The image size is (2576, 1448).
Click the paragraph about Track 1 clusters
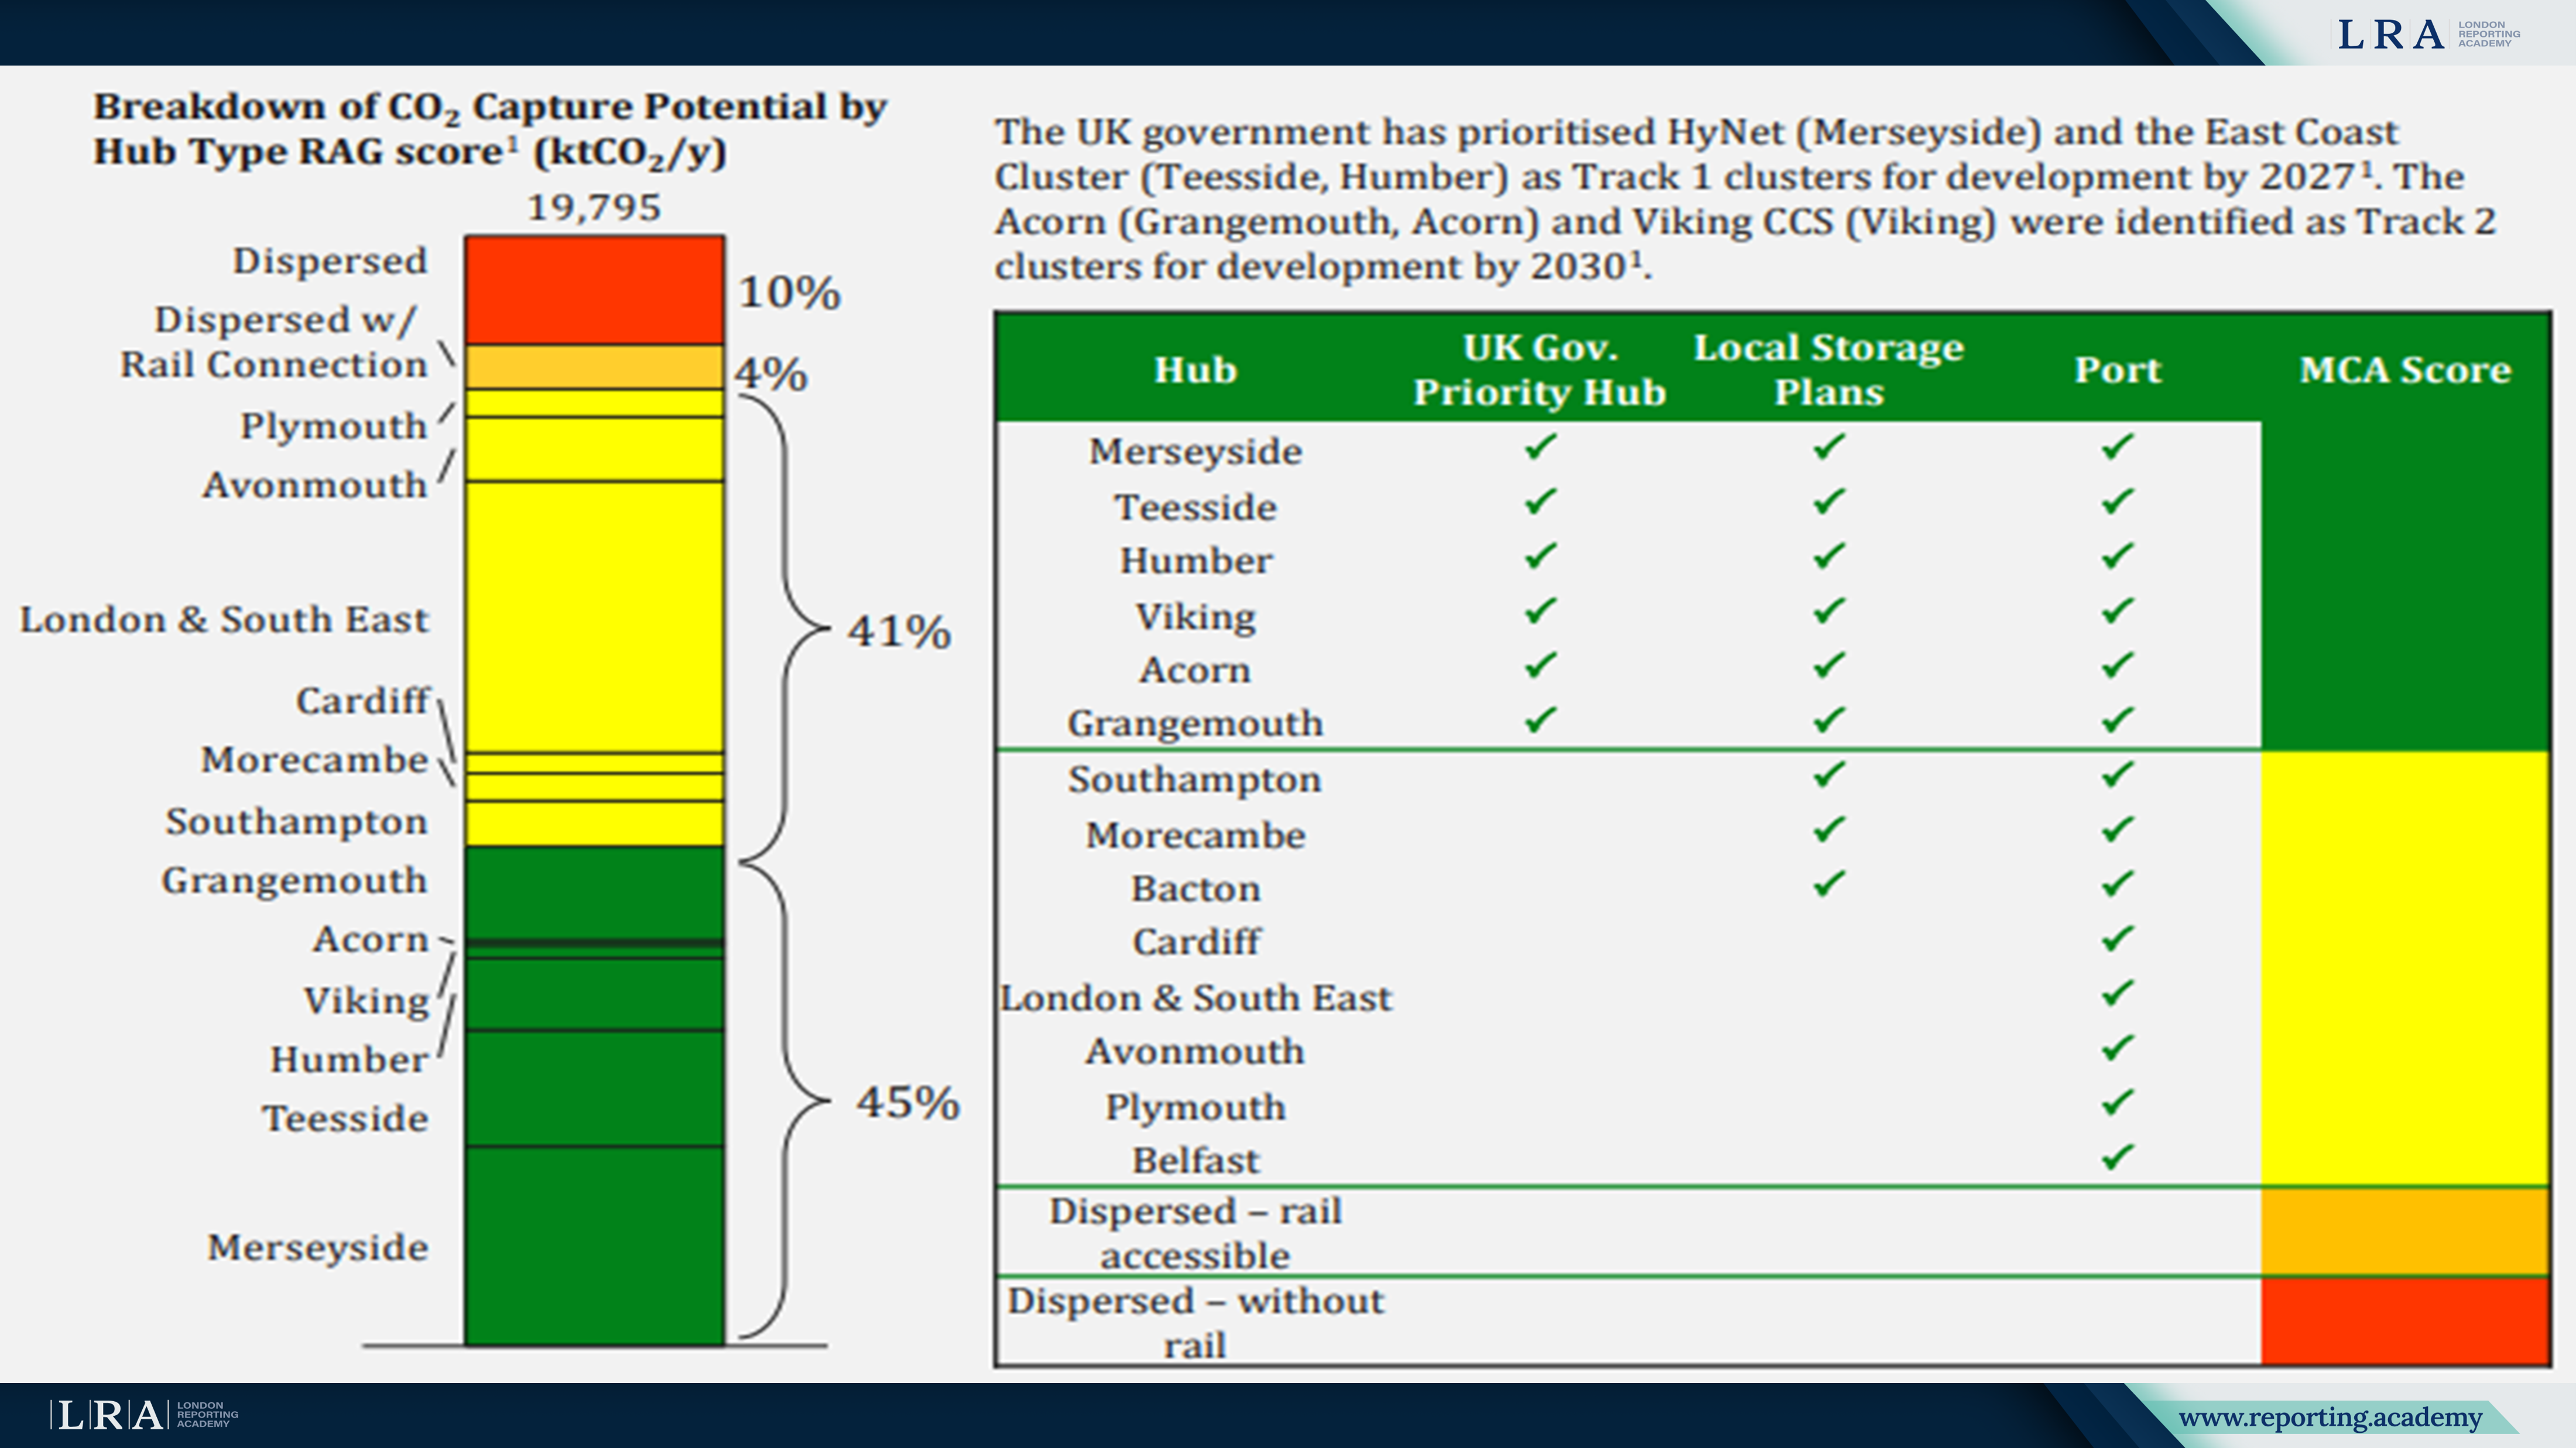click(x=1745, y=199)
